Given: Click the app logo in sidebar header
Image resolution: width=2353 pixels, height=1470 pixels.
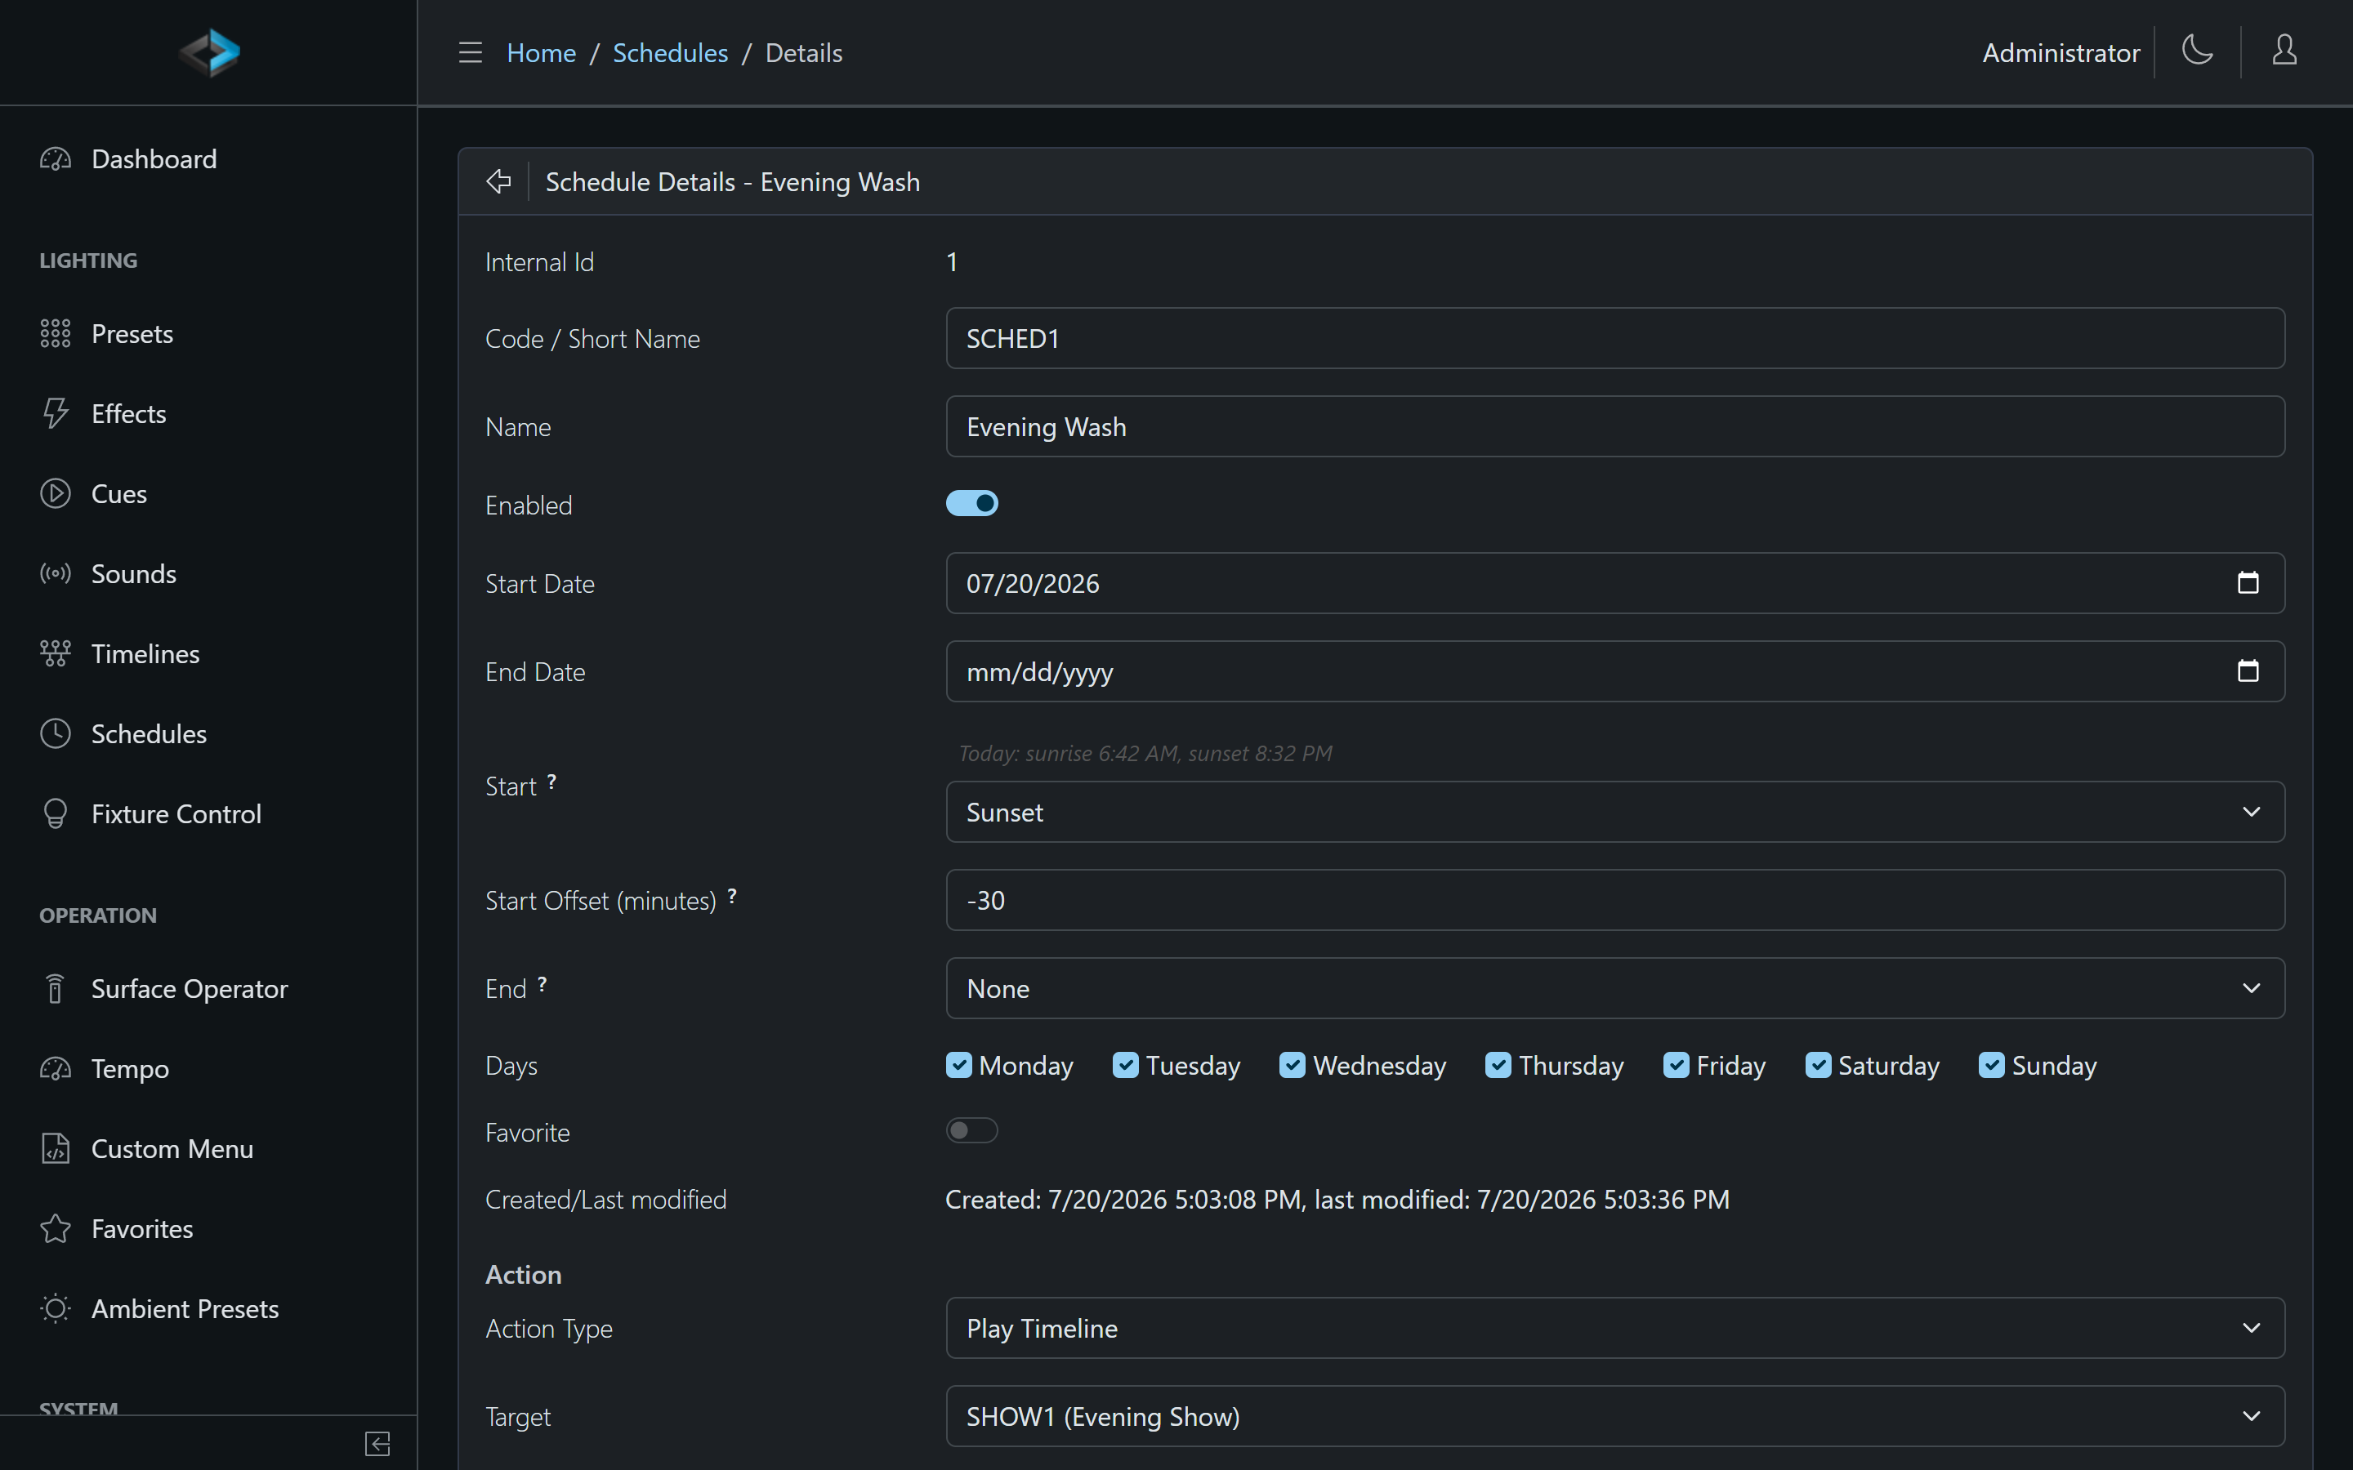Looking at the screenshot, I should pyautogui.click(x=209, y=52).
